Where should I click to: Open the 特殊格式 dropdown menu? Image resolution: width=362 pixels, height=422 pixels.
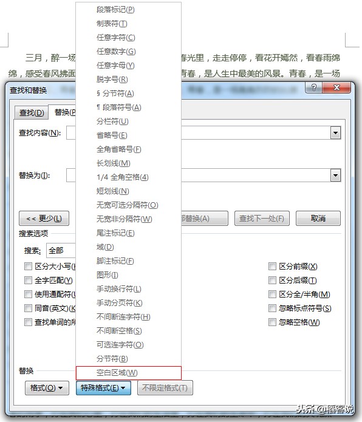click(103, 388)
